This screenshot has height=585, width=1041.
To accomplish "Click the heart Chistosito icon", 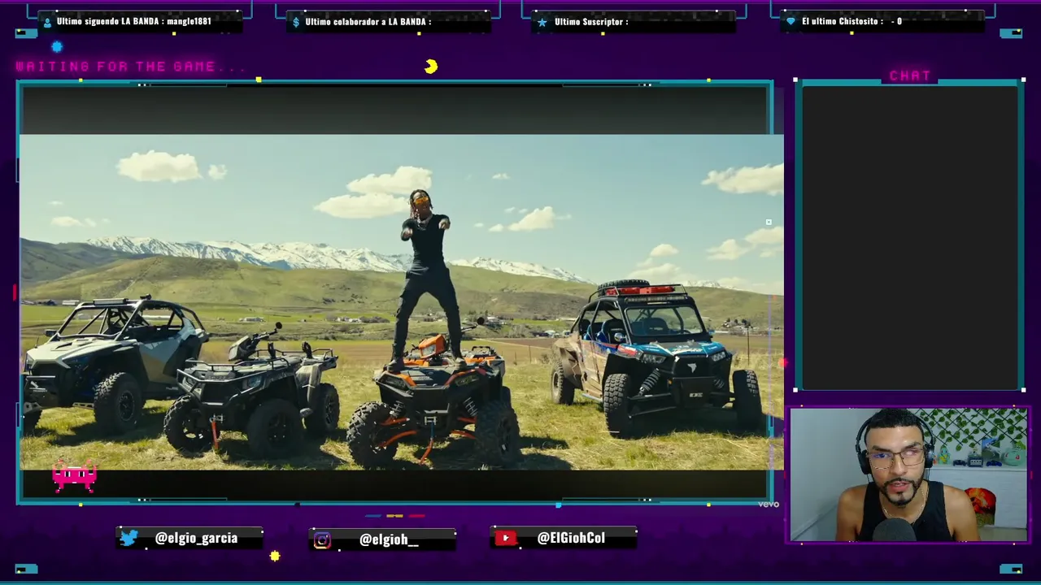I will pyautogui.click(x=791, y=22).
